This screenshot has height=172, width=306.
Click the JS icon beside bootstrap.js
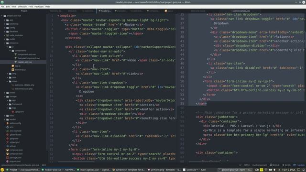pos(13,70)
